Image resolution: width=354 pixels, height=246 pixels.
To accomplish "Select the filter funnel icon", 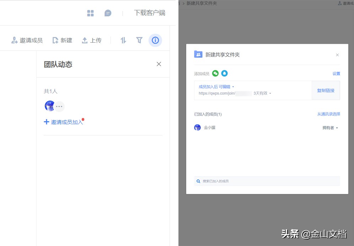I will 139,40.
